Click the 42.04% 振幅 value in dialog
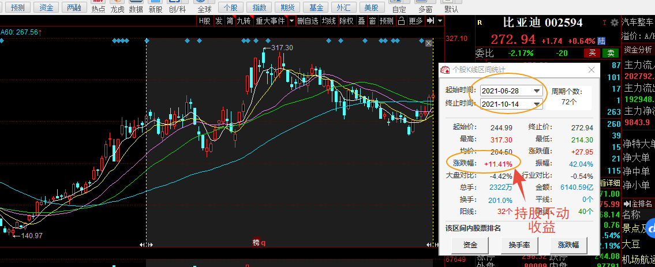Screen dimensions: 655x267 [x=581, y=164]
